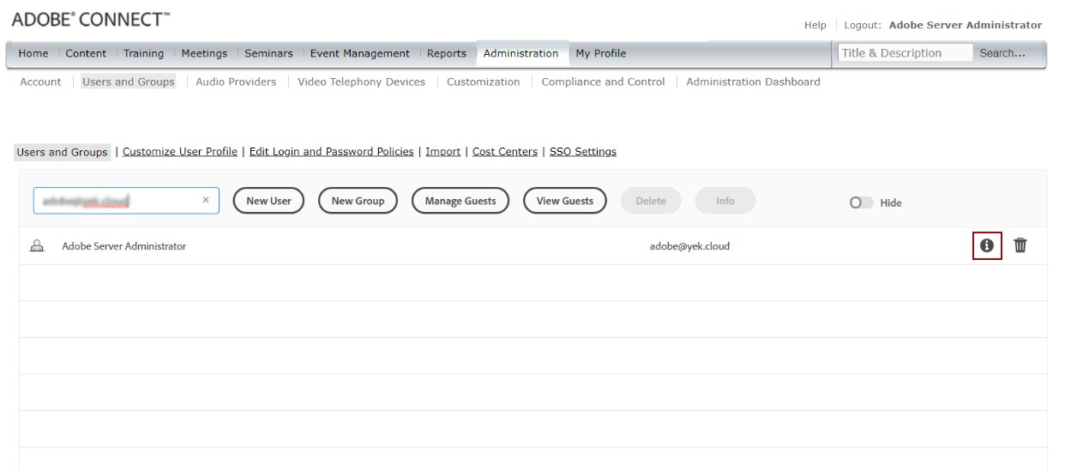The image size is (1065, 471).
Task: Select Users and Groups in sub-navigation bar
Action: pos(129,82)
